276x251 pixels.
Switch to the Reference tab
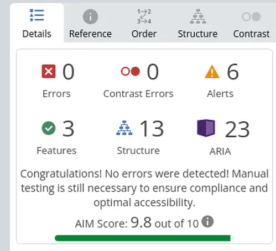90,23
